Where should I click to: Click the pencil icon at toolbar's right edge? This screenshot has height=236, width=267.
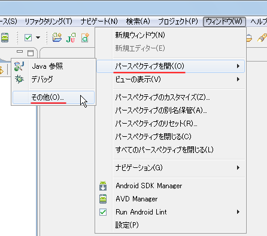[262, 38]
